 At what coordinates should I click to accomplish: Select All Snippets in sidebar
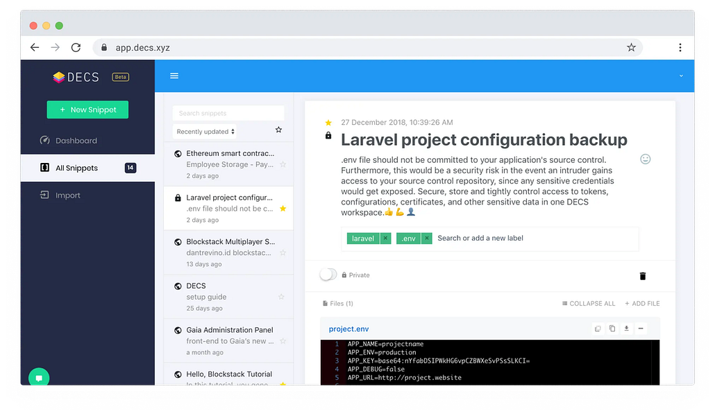click(87, 168)
